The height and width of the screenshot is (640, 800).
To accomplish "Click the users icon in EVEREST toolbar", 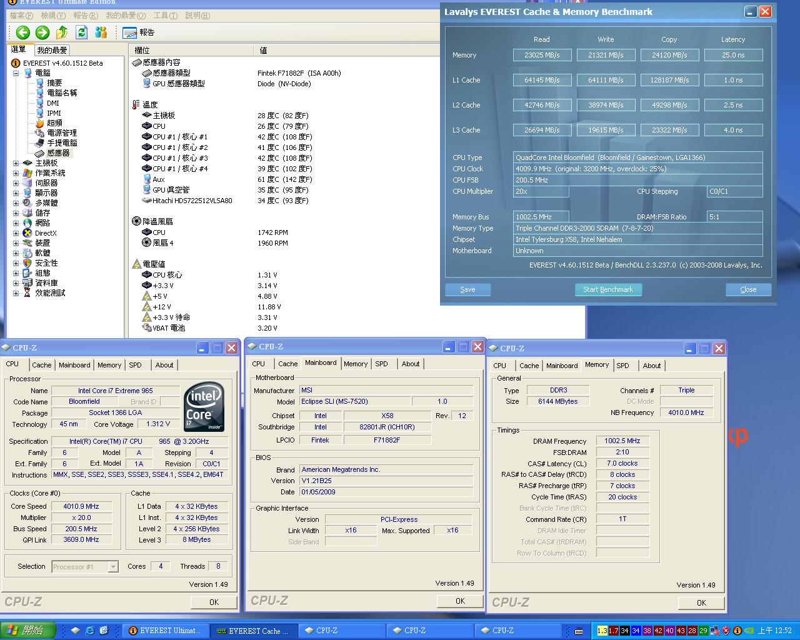I will coord(101,32).
